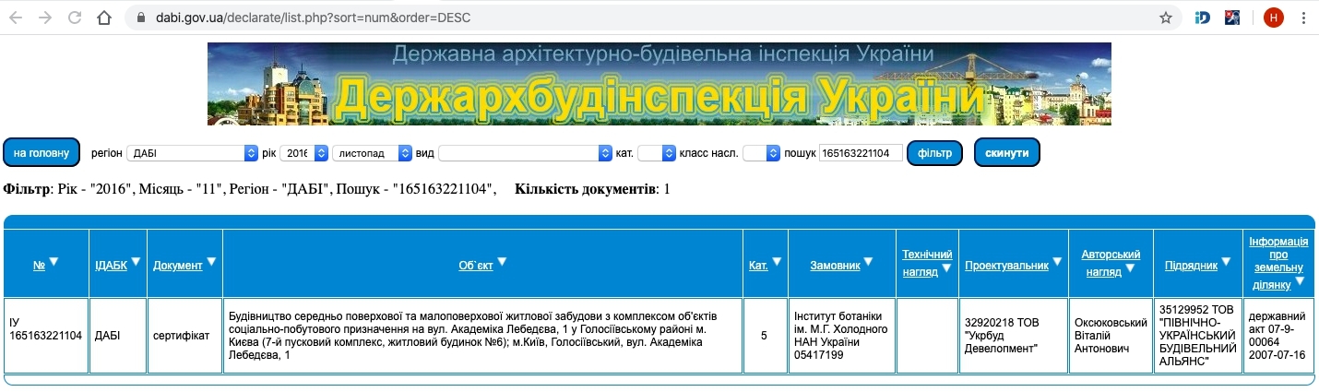Open the blue iD extension
The height and width of the screenshot is (392, 1319).
coord(1202,18)
